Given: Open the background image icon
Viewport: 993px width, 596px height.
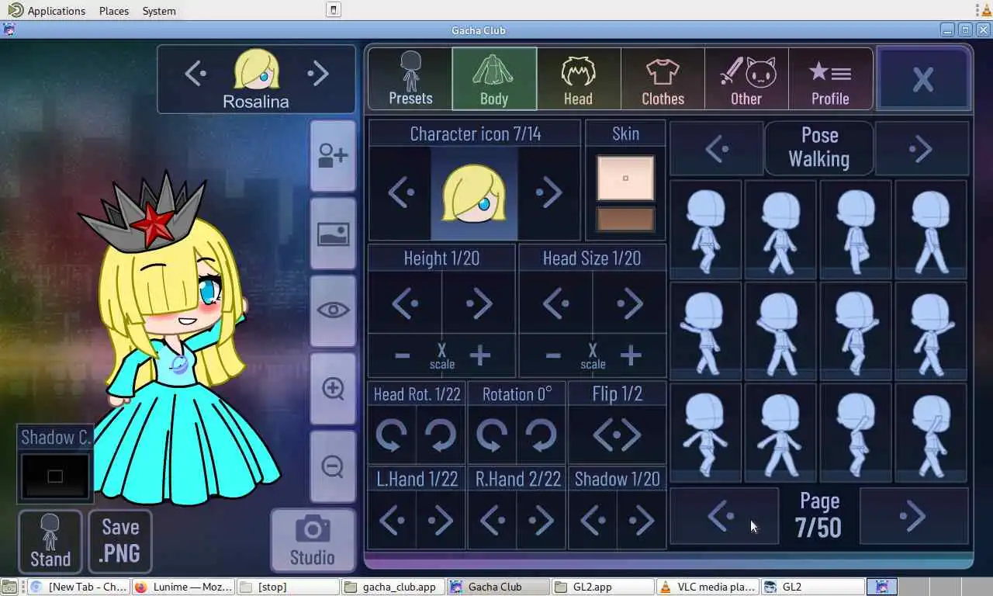Looking at the screenshot, I should (333, 234).
